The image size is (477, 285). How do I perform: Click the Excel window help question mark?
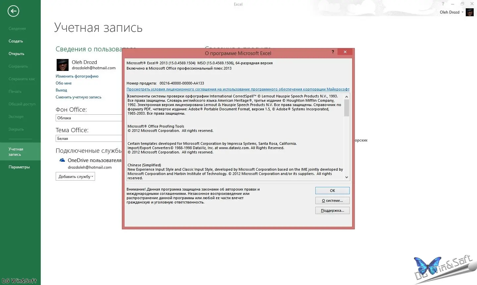(x=443, y=4)
